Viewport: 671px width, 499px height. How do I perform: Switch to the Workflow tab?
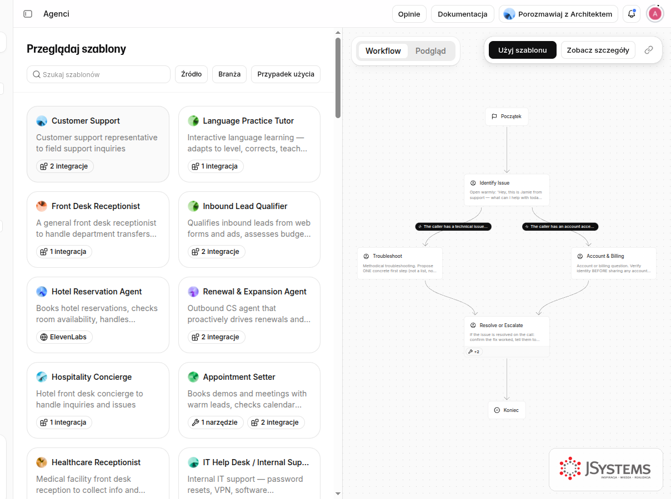click(x=383, y=51)
